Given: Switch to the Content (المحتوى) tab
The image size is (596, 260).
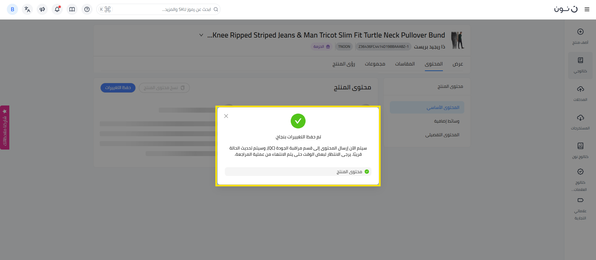Looking at the screenshot, I should [x=434, y=64].
